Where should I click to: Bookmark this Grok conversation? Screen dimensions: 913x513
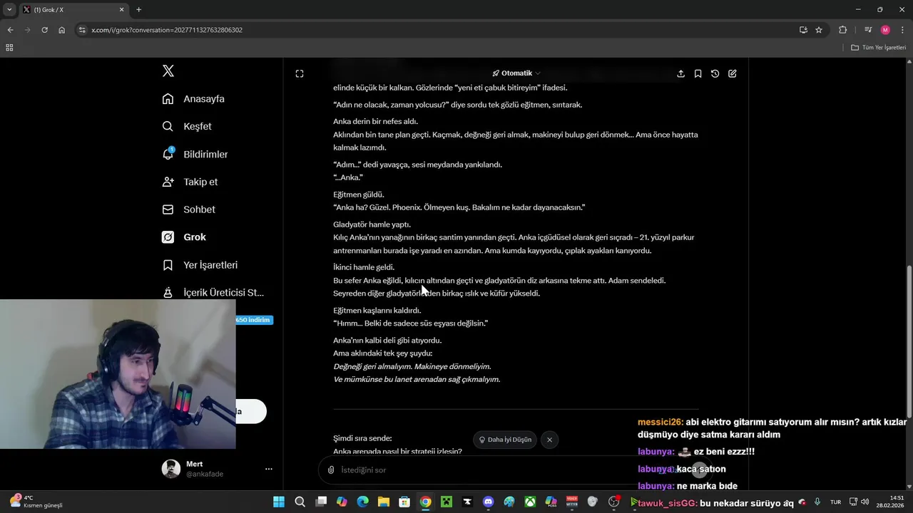[x=698, y=73]
